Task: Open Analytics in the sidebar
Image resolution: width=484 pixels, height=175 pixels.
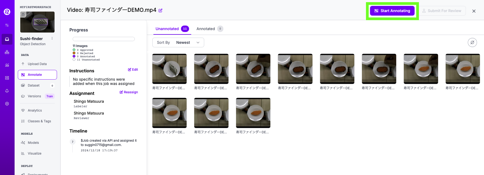Action: point(37,110)
